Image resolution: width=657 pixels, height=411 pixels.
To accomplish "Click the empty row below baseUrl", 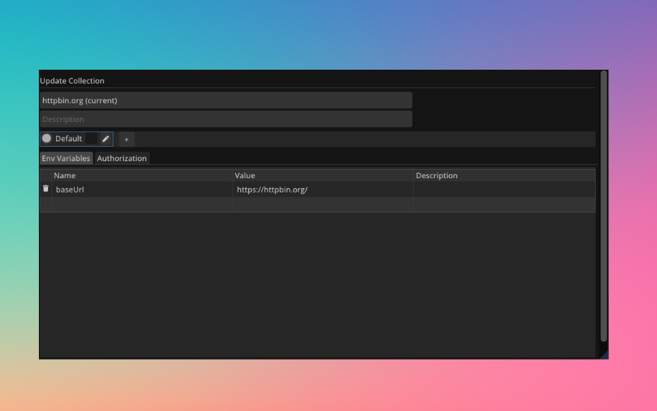I will (x=132, y=205).
